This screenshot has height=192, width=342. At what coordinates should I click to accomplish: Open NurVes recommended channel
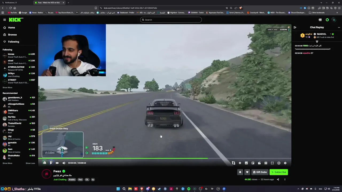coord(19,118)
